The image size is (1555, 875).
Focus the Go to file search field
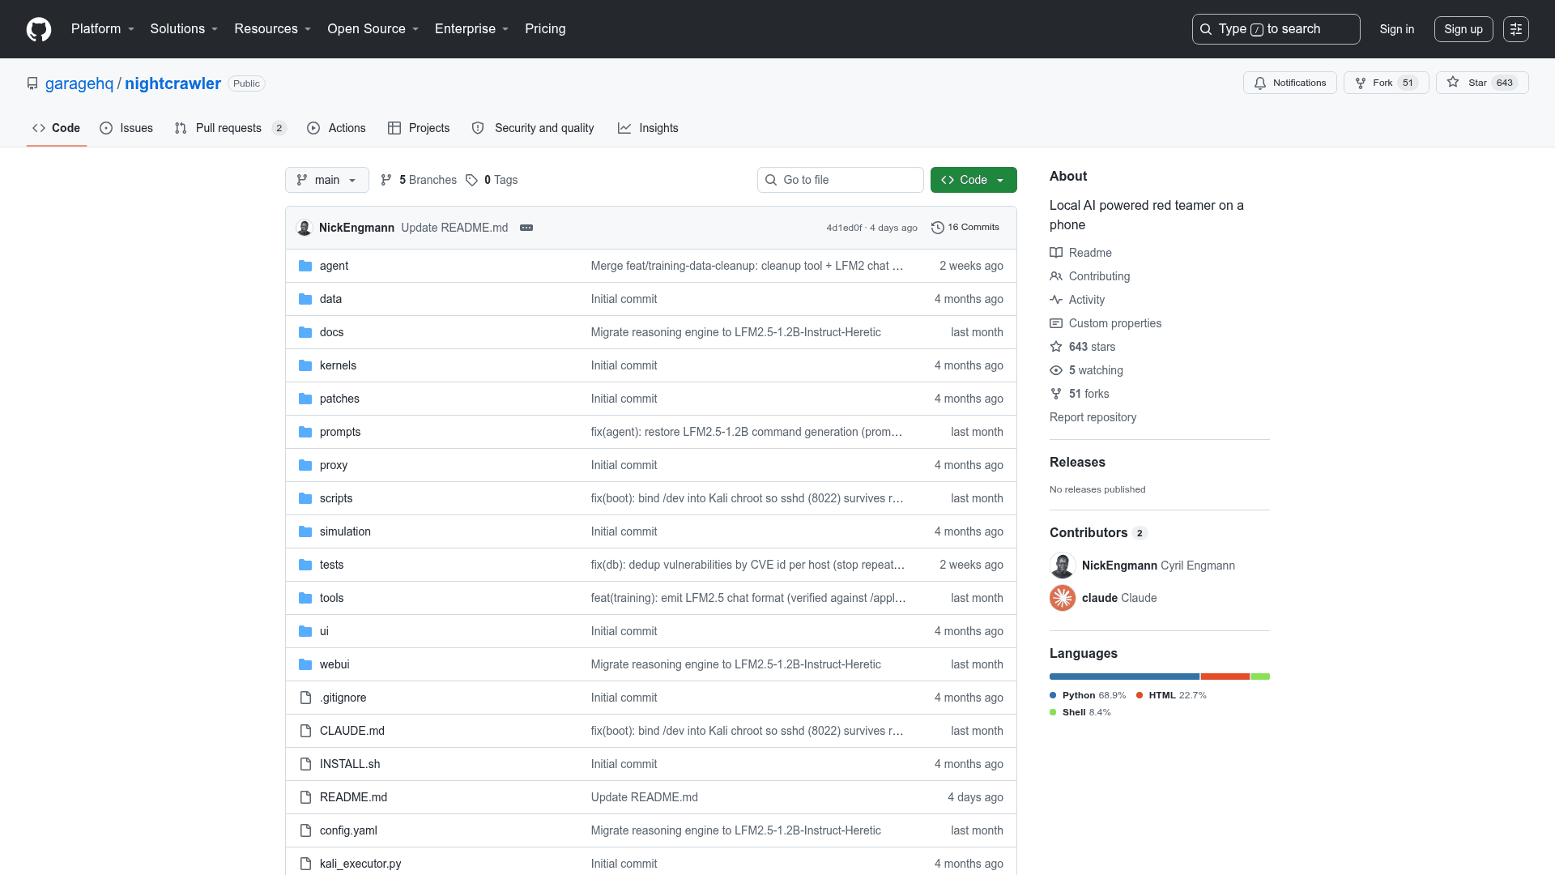[x=841, y=180]
